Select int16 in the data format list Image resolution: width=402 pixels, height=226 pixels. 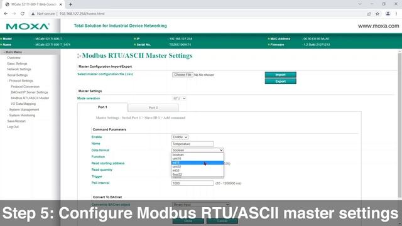click(197, 163)
